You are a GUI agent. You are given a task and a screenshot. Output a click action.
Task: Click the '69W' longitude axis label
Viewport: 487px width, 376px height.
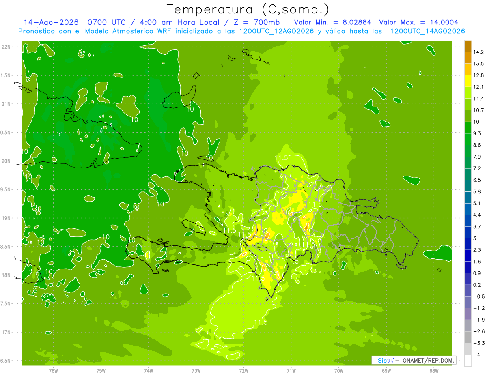386,371
